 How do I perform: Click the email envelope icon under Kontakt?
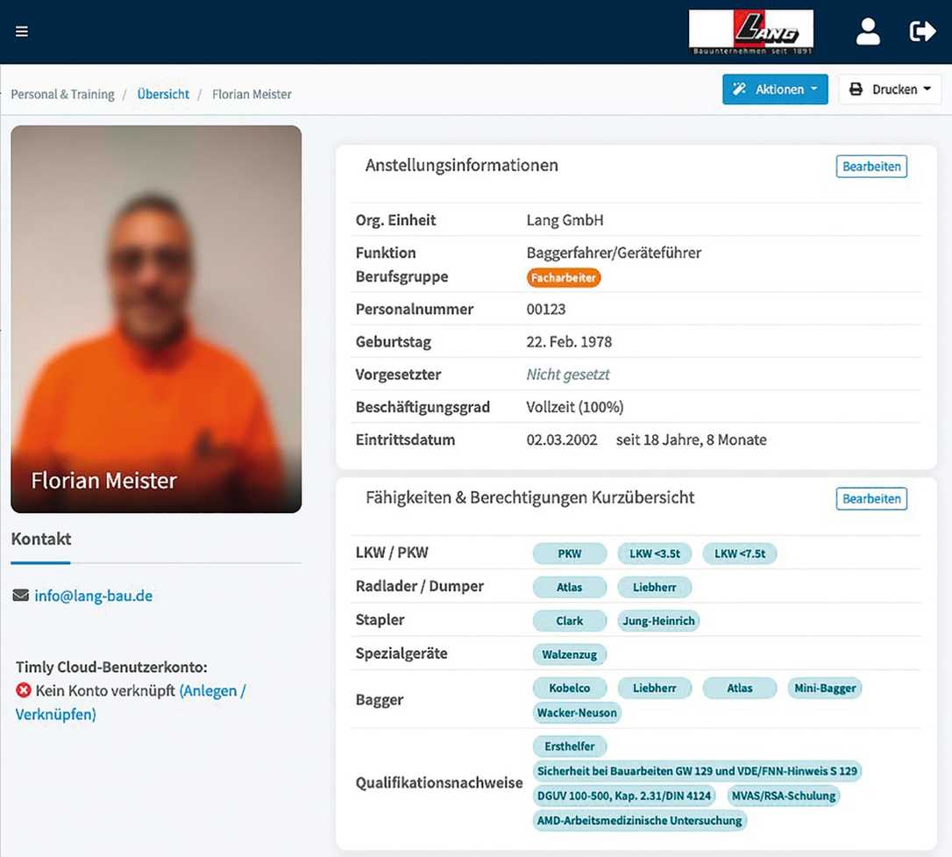tap(20, 595)
